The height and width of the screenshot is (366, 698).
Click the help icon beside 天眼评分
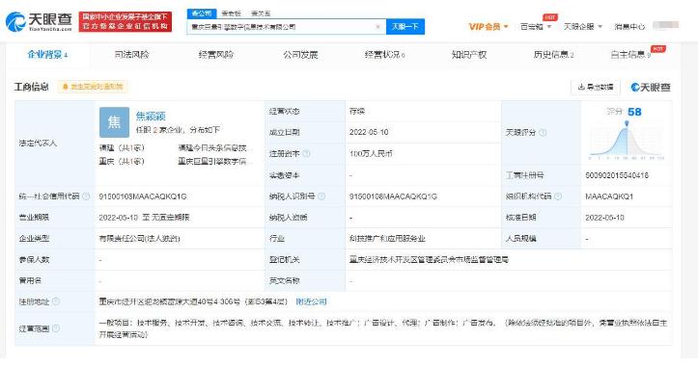pos(543,132)
